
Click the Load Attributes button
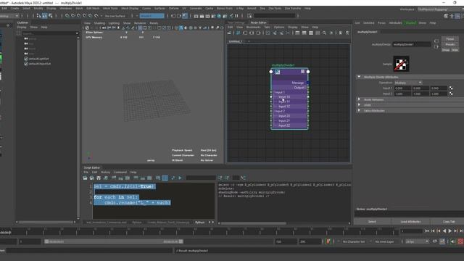pos(410,222)
